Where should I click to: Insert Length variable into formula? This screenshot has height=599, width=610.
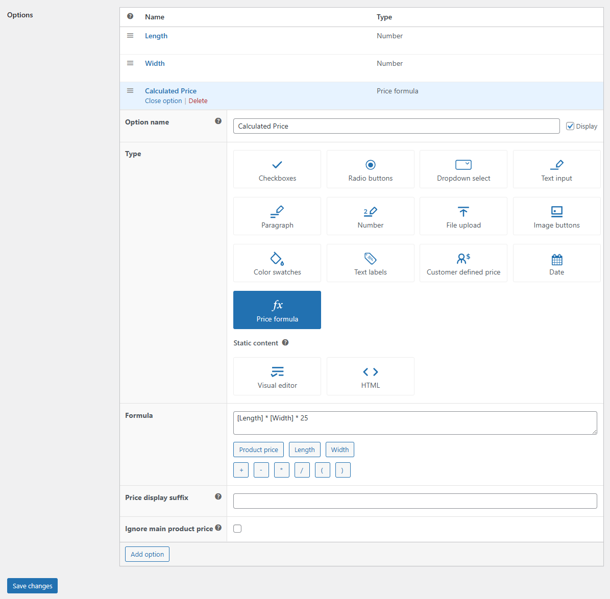[x=305, y=450]
